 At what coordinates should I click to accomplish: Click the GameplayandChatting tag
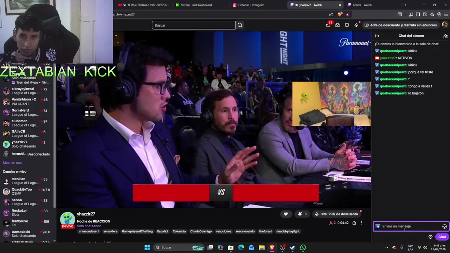(137, 232)
